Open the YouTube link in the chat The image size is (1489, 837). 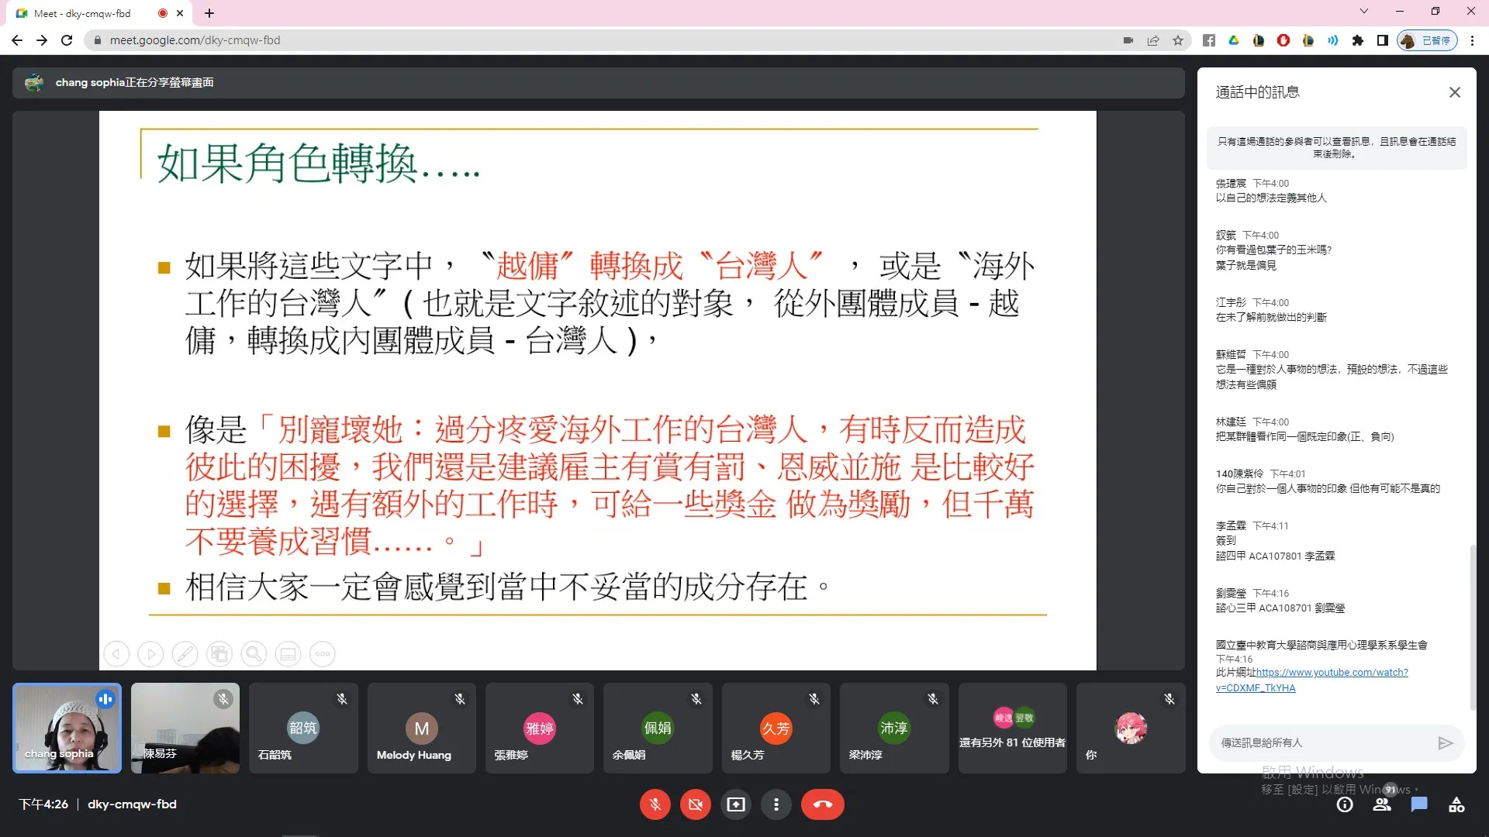point(1312,680)
